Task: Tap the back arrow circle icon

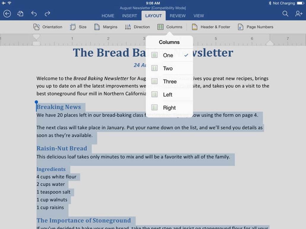Action: 7,14
